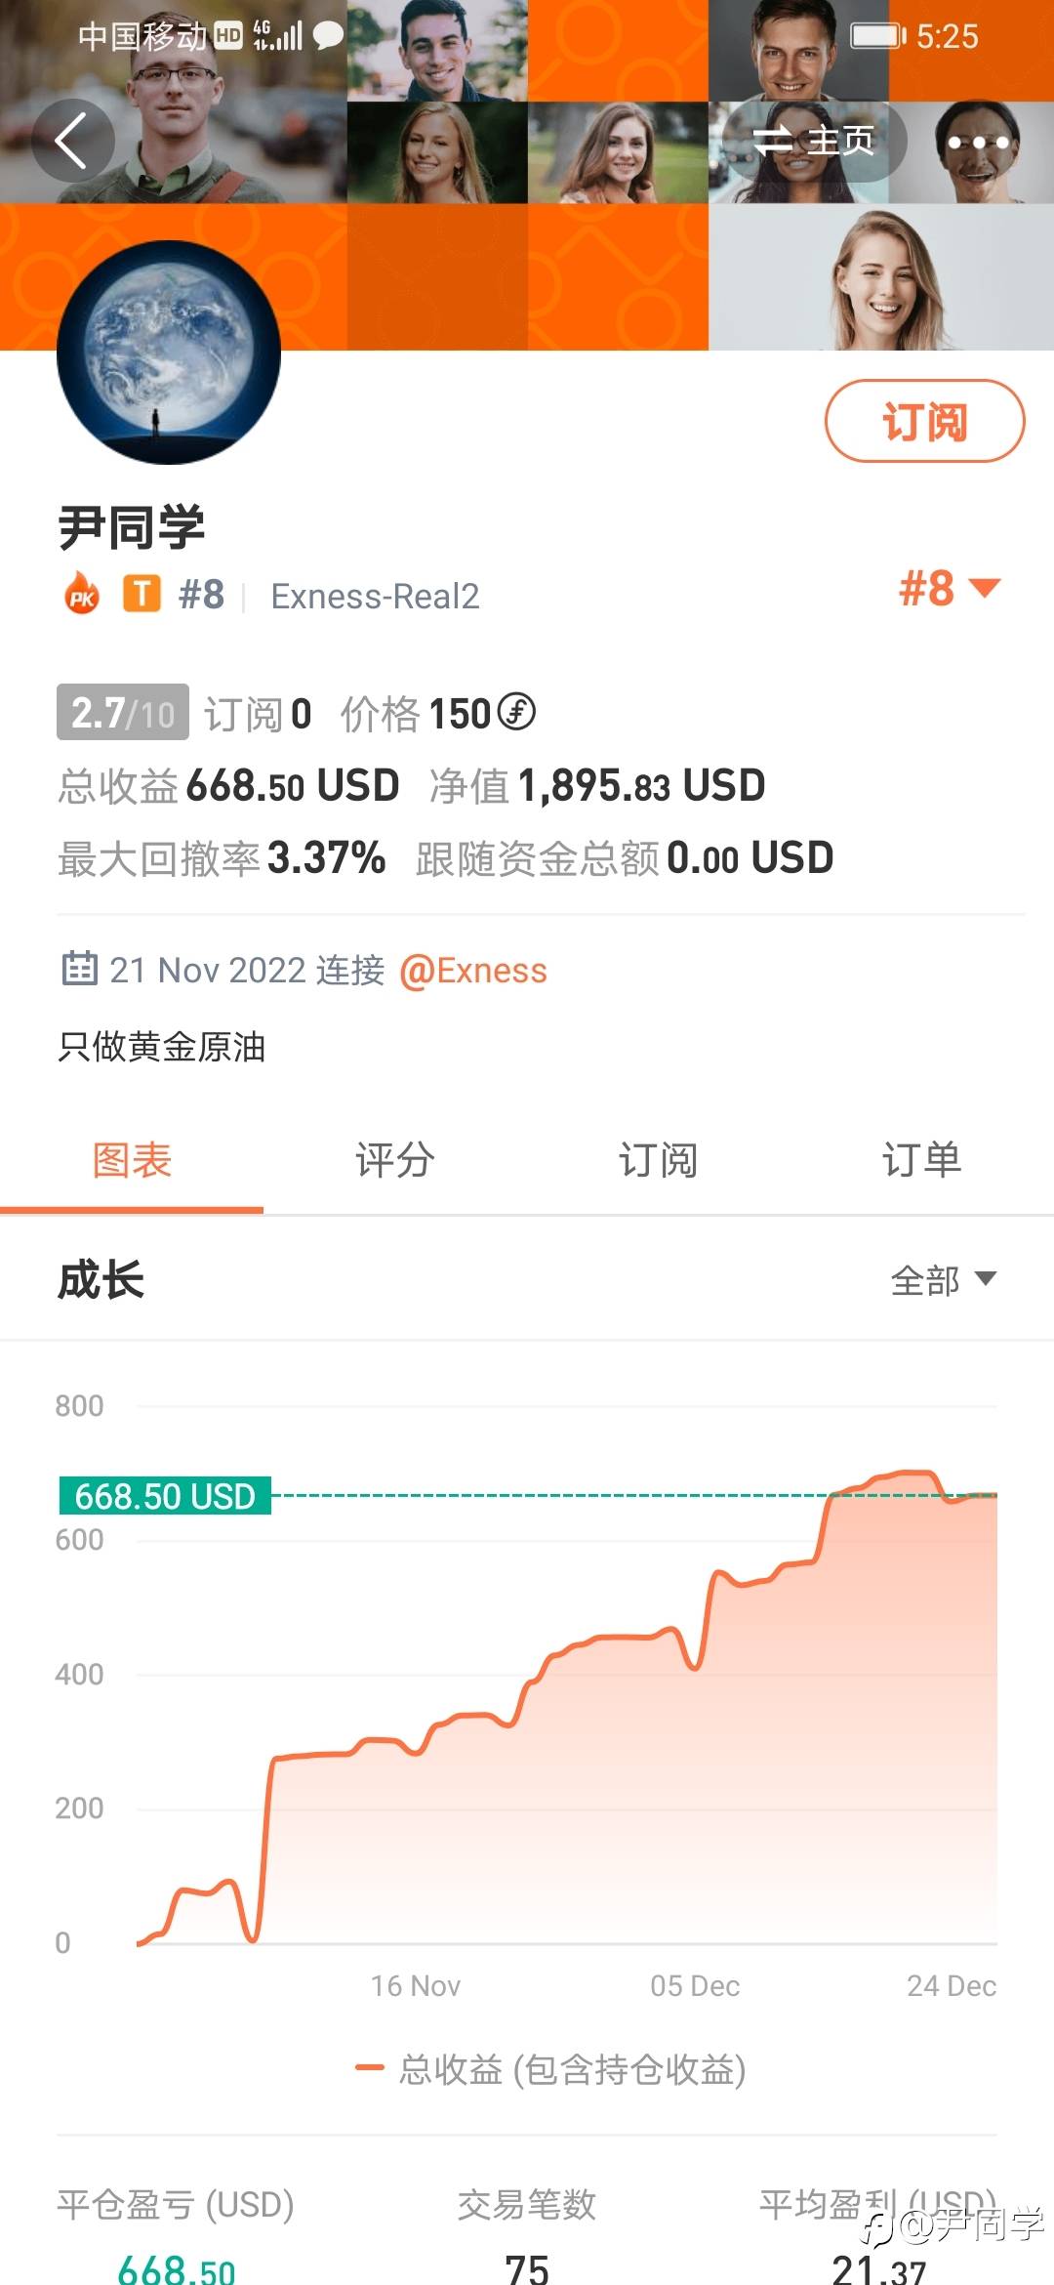Tap the orange T trader badge

click(x=142, y=594)
